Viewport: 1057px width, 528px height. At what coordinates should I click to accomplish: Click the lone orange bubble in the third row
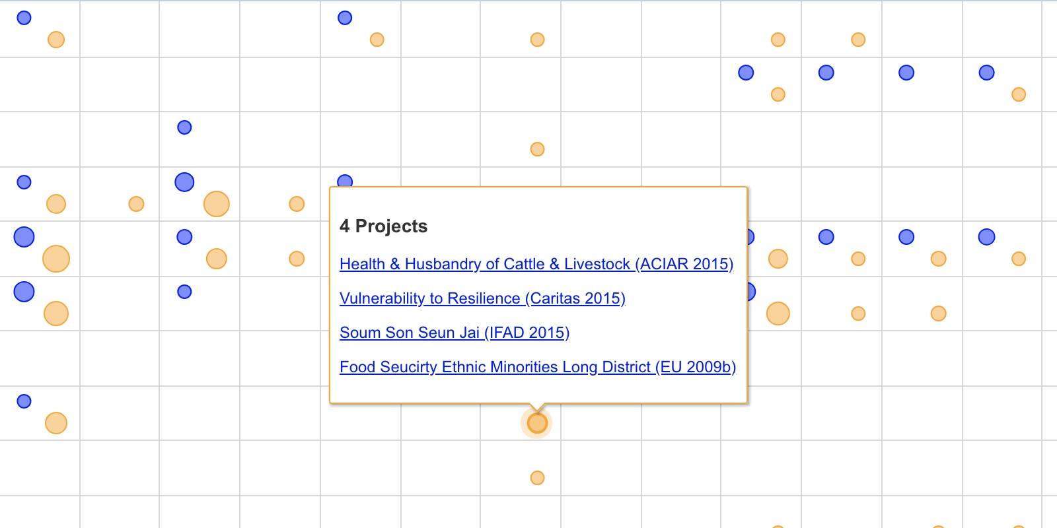538,149
